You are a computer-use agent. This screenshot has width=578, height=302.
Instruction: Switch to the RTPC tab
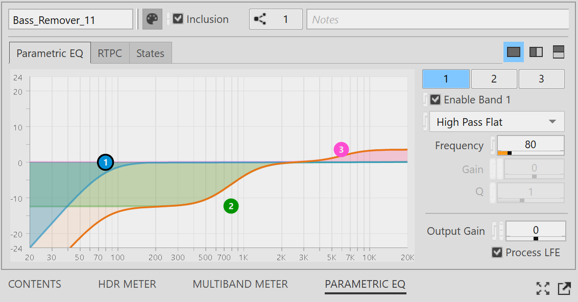110,53
